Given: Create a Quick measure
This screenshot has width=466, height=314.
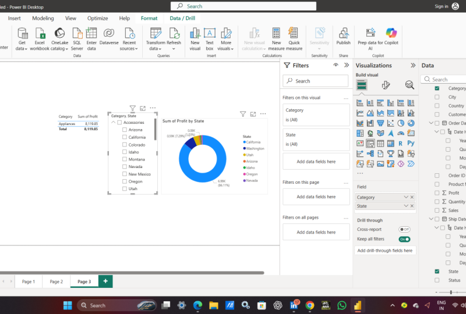Looking at the screenshot, I should [x=294, y=38].
